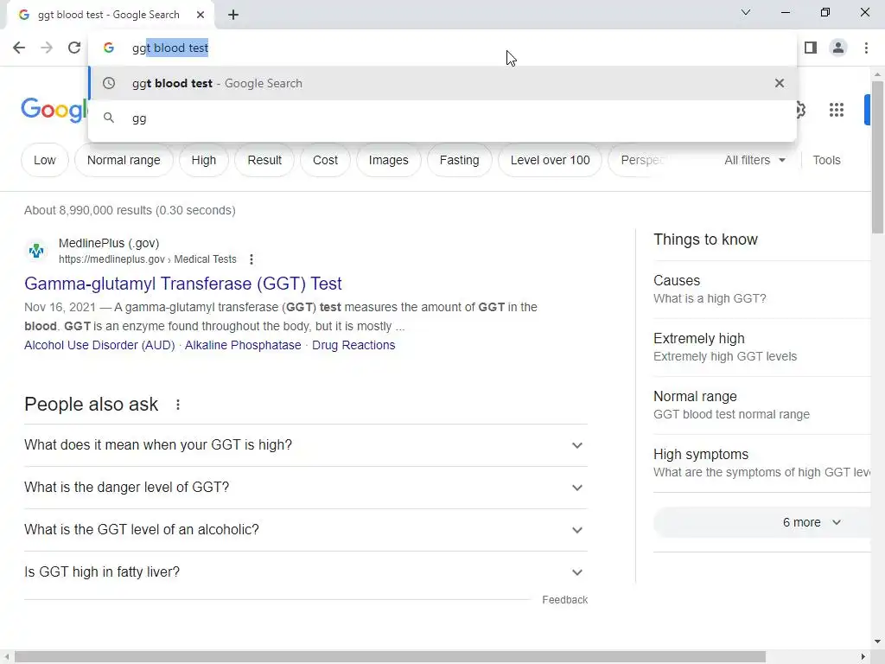
Task: Click the vertical scrollbar thumb
Action: (877, 157)
